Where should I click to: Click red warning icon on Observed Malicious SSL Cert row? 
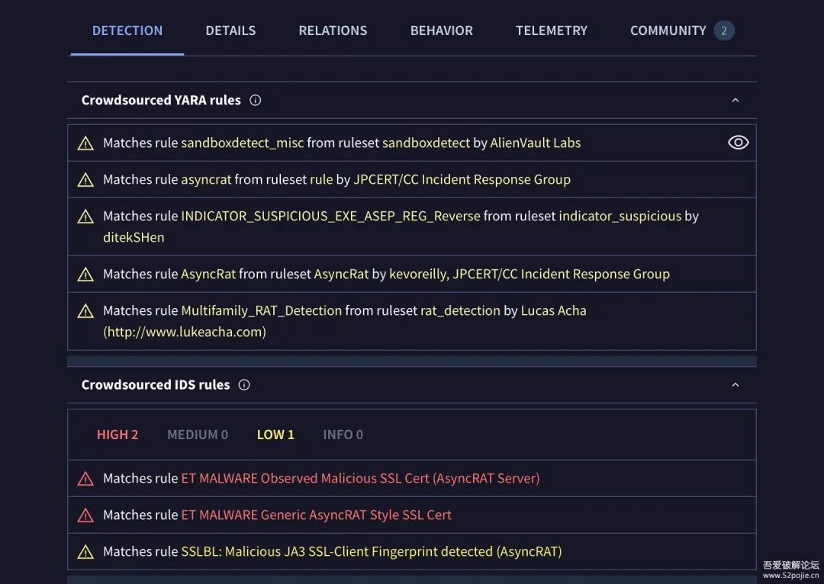click(85, 479)
